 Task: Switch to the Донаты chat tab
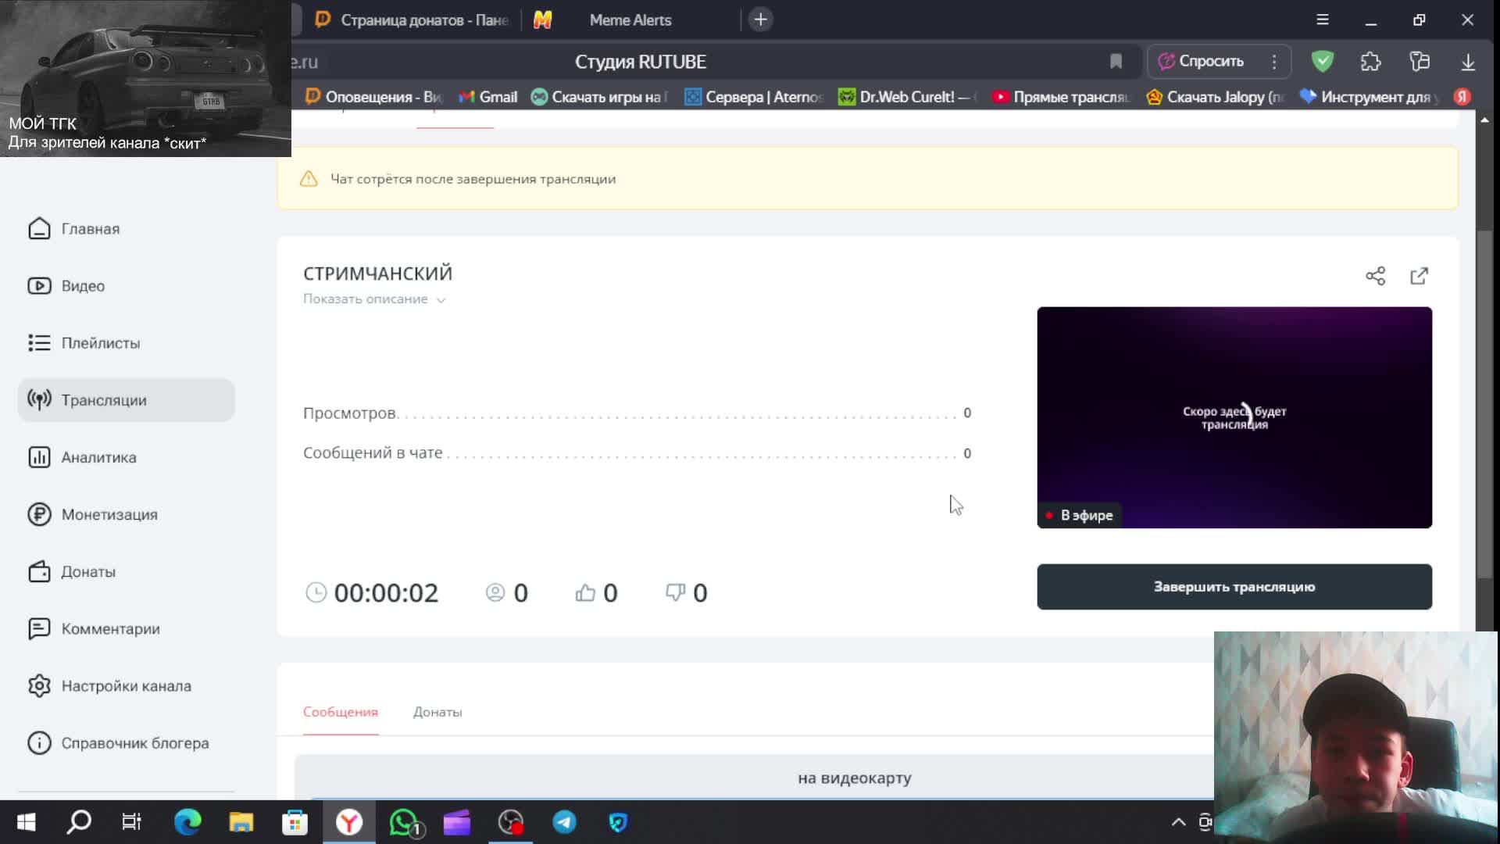(437, 712)
